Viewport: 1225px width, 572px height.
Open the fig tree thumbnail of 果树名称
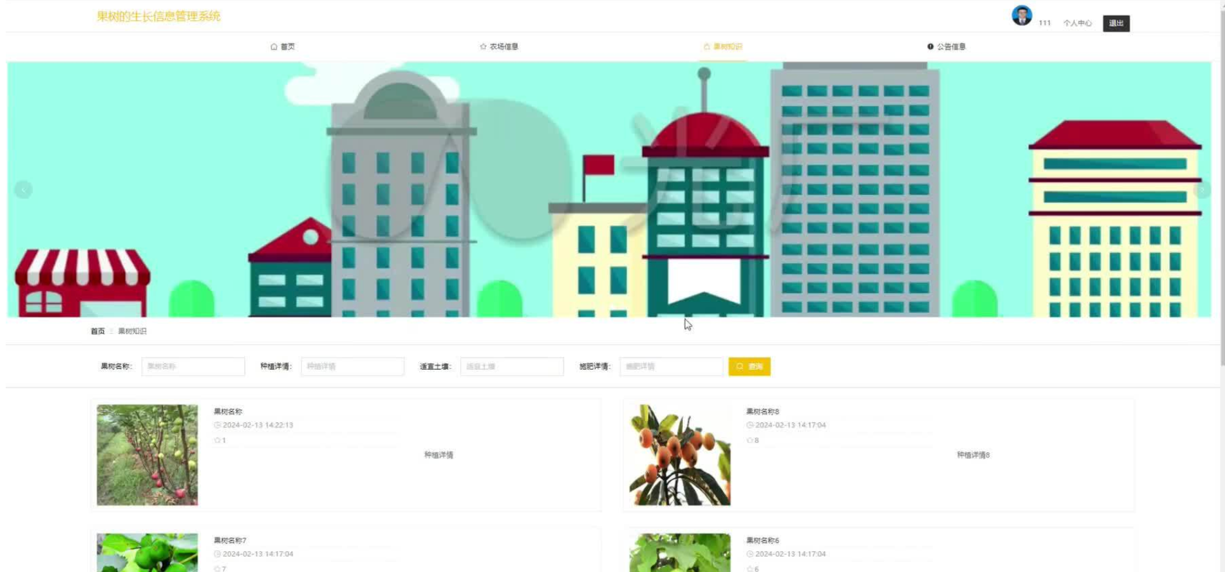[x=147, y=455]
